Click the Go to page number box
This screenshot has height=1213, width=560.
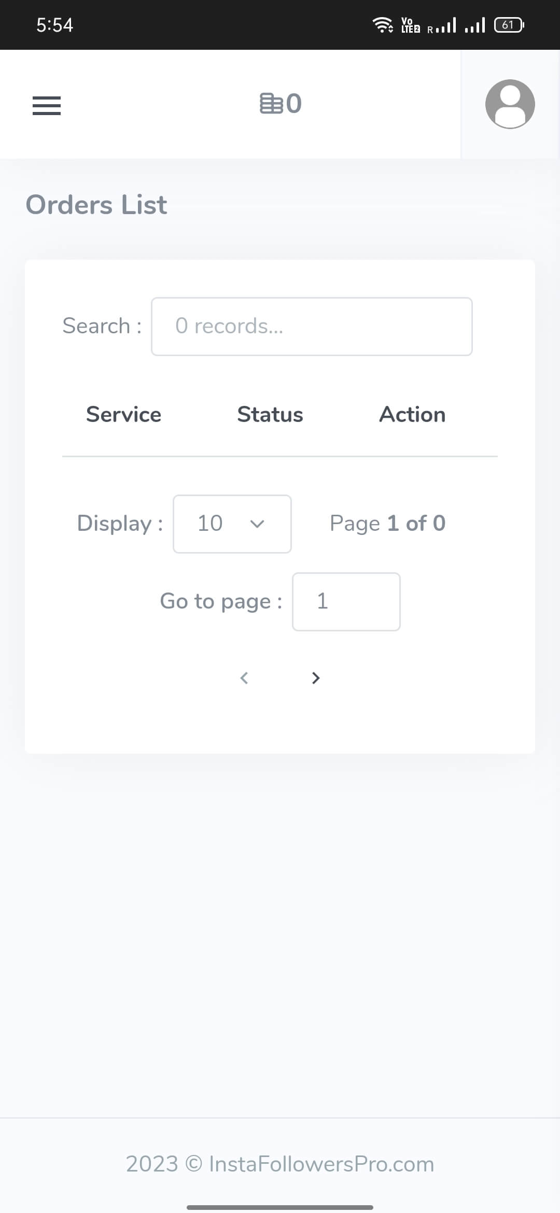point(346,601)
